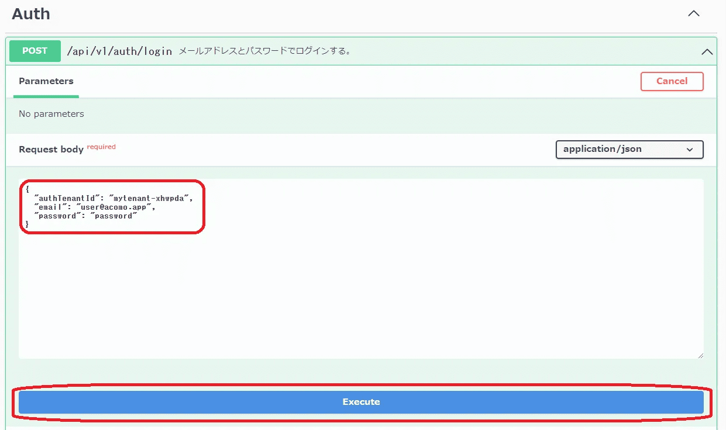Select the Parameters tab
Viewport: 726px width, 430px height.
tap(46, 81)
